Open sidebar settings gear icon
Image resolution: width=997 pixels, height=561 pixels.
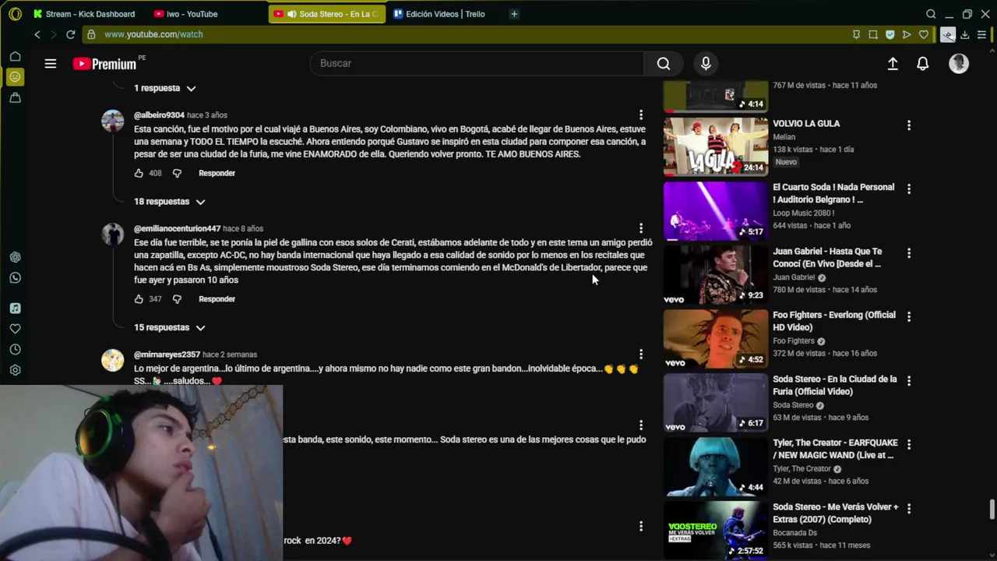[x=15, y=370]
